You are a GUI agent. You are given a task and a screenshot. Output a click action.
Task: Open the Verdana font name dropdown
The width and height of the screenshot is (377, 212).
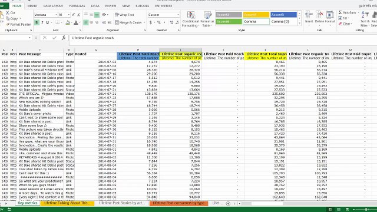tap(56, 15)
